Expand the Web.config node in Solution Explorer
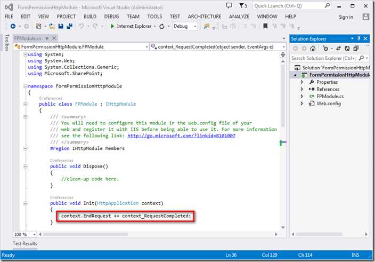Viewport: 375px width, 262px height. [302, 104]
